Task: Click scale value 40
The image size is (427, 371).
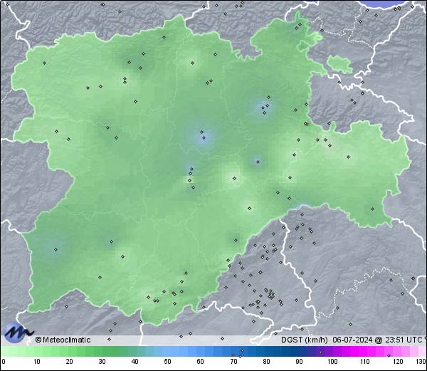Action: [x=135, y=362]
